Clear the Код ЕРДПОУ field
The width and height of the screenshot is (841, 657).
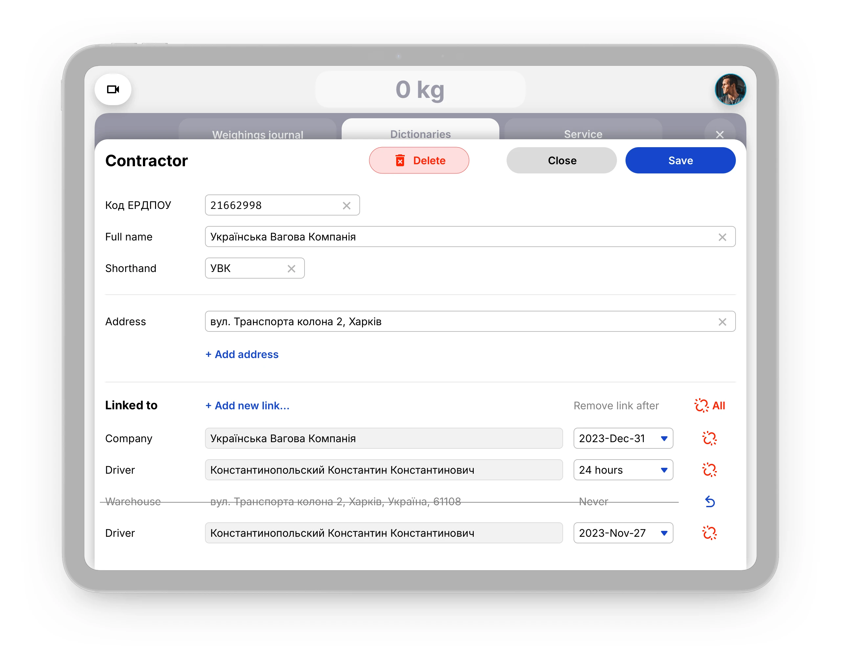346,206
